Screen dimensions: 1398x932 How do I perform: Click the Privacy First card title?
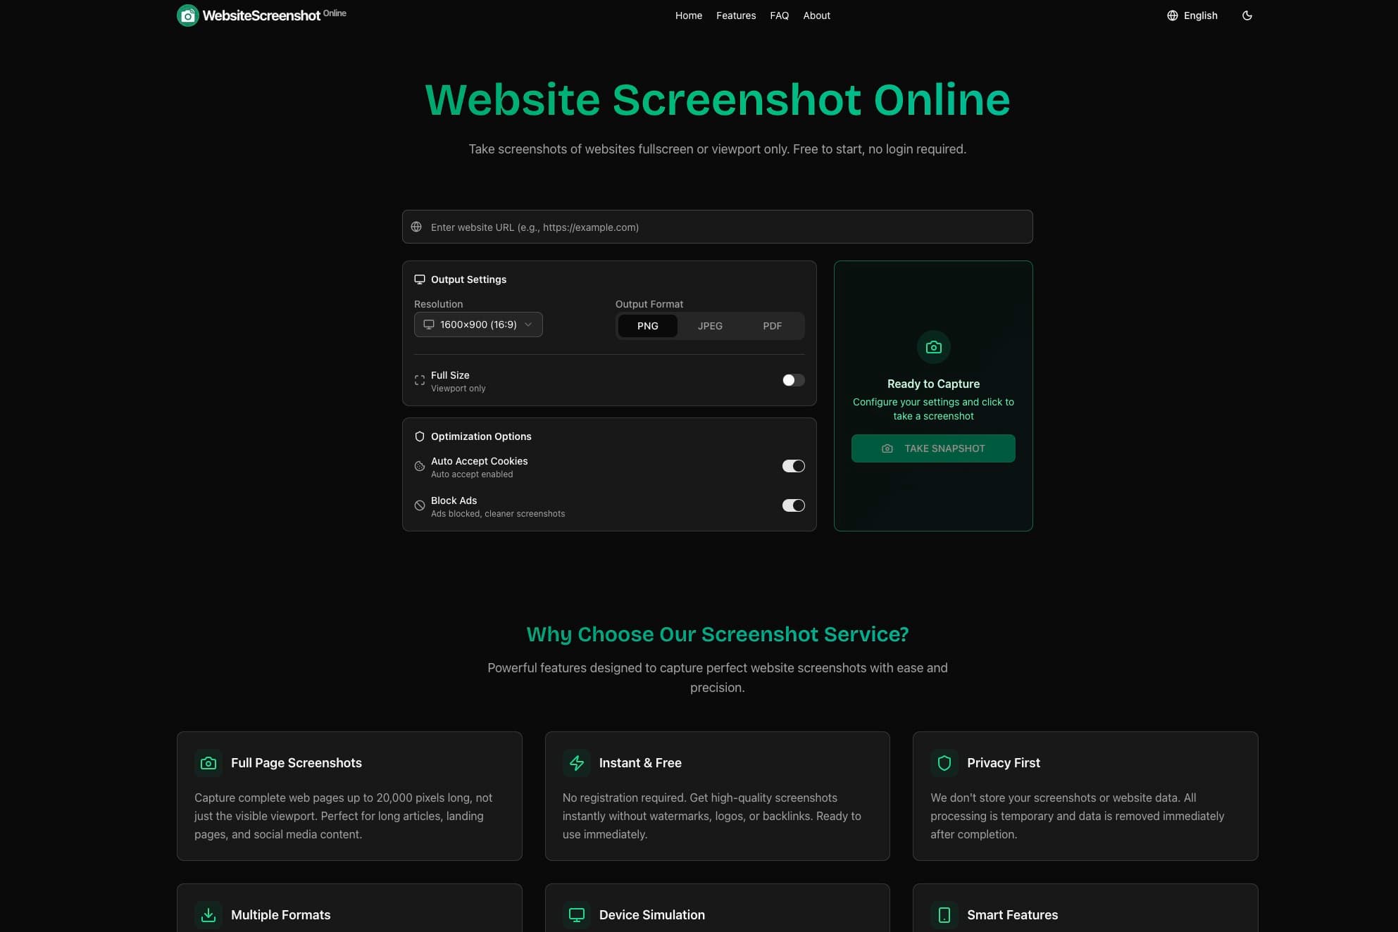point(1003,763)
